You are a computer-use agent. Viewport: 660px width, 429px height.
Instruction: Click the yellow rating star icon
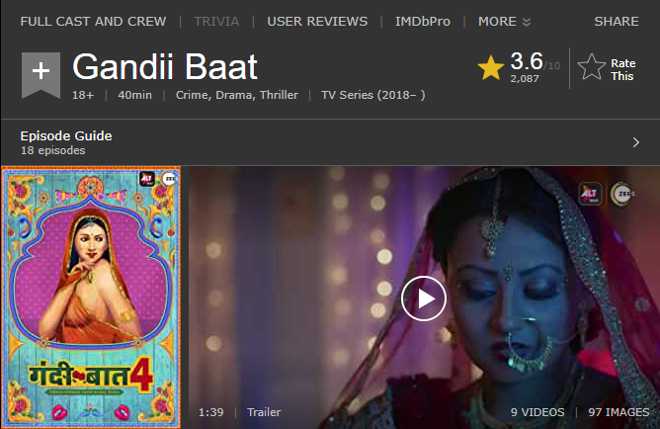(491, 68)
